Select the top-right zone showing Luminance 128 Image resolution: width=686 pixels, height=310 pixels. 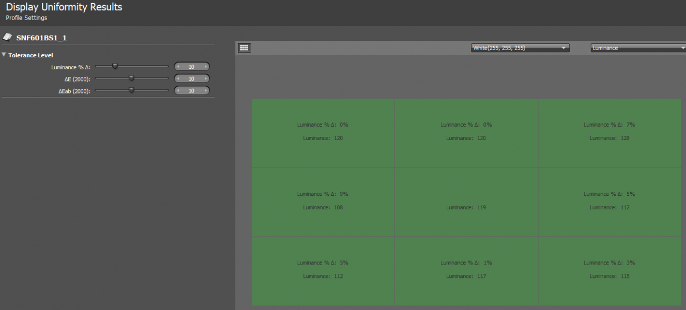[x=609, y=133]
